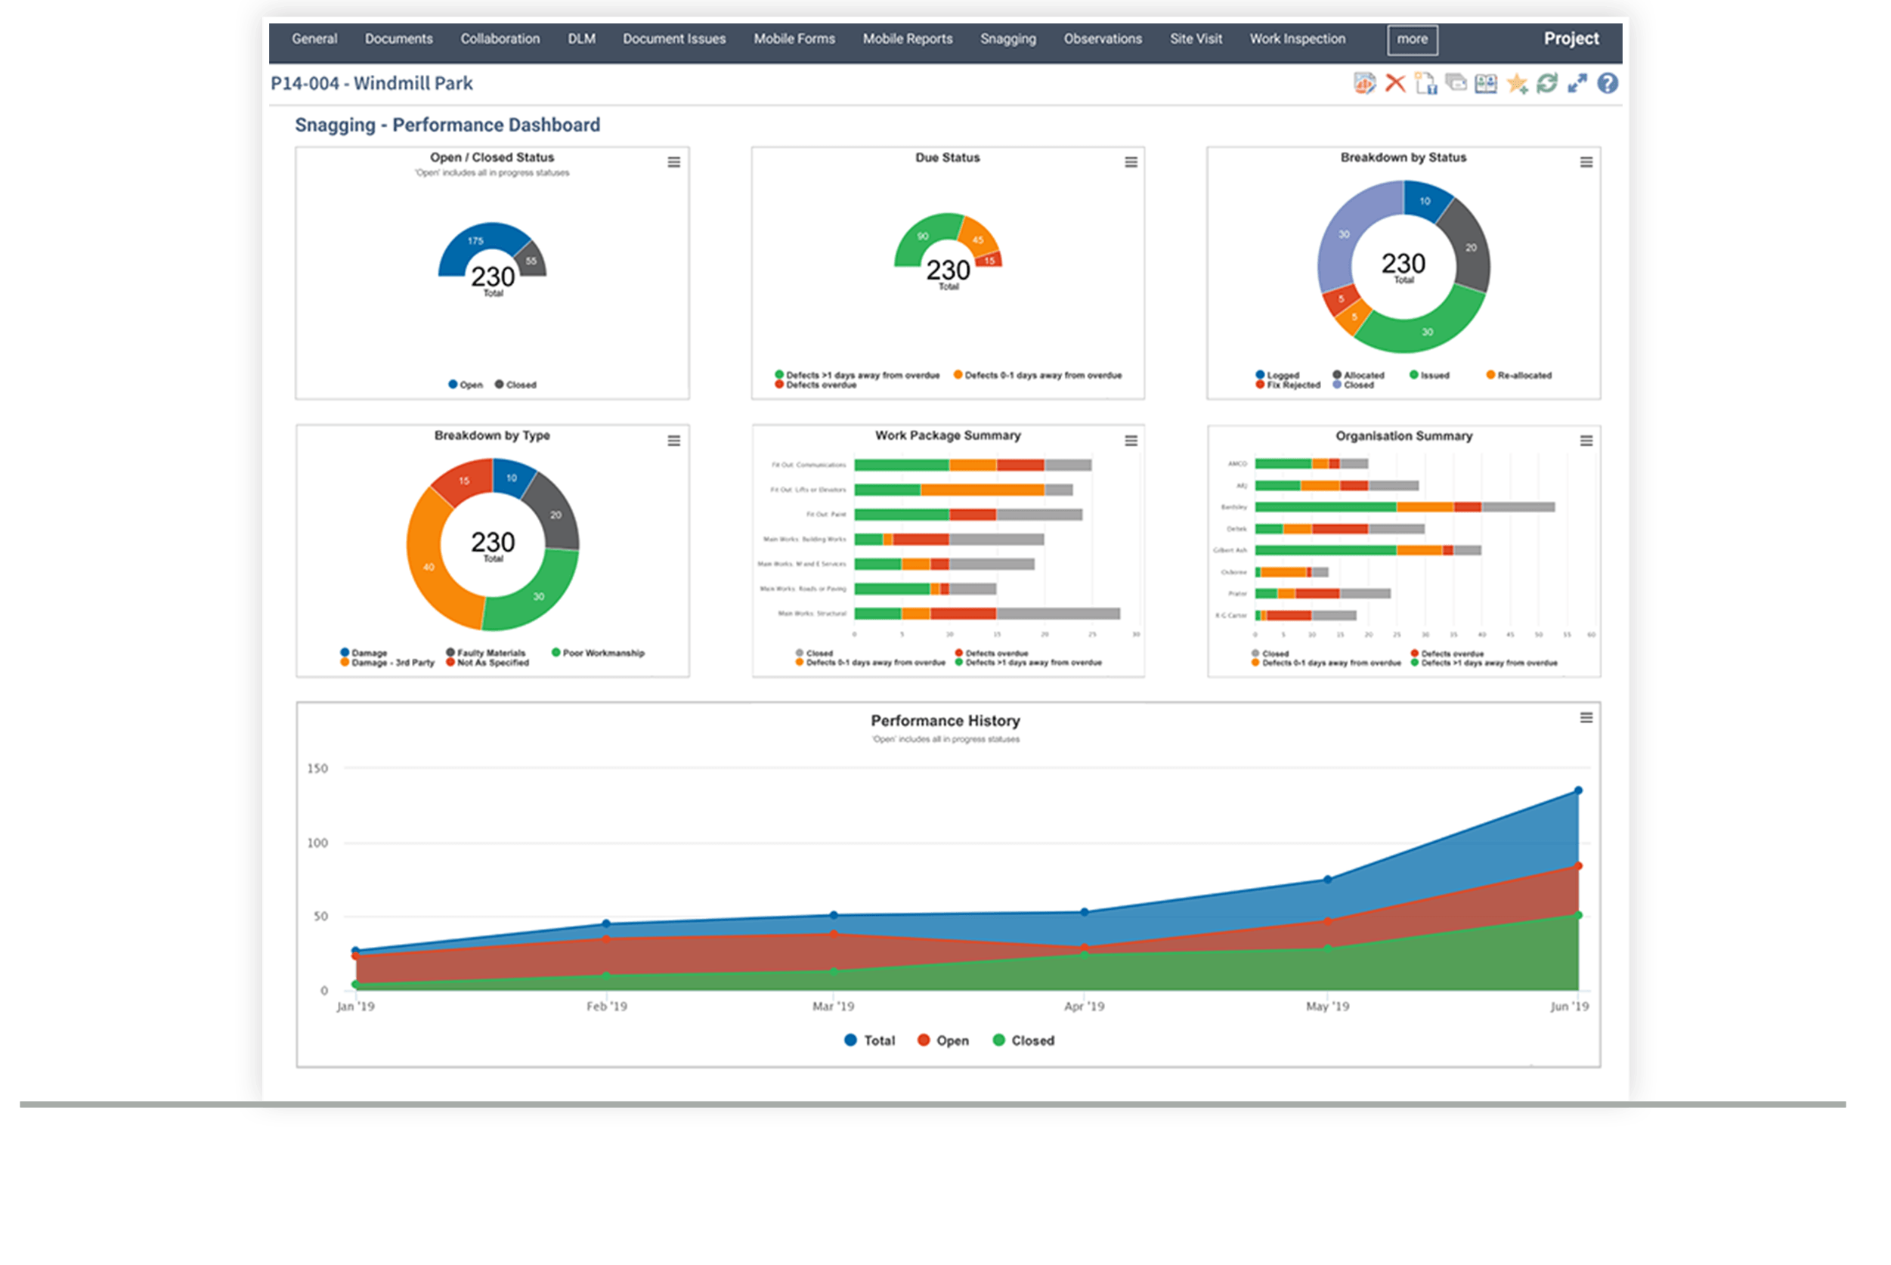Click the red X delete icon
Screen dimensions: 1891x1265
point(1395,83)
